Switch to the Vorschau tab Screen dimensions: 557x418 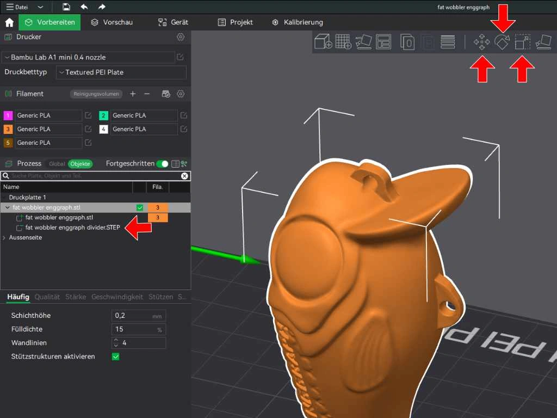point(112,22)
